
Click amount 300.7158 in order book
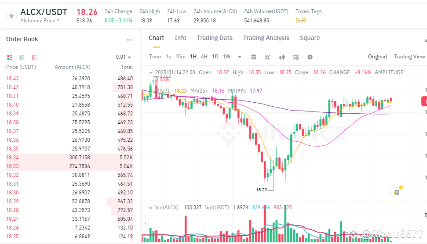pyautogui.click(x=80, y=158)
